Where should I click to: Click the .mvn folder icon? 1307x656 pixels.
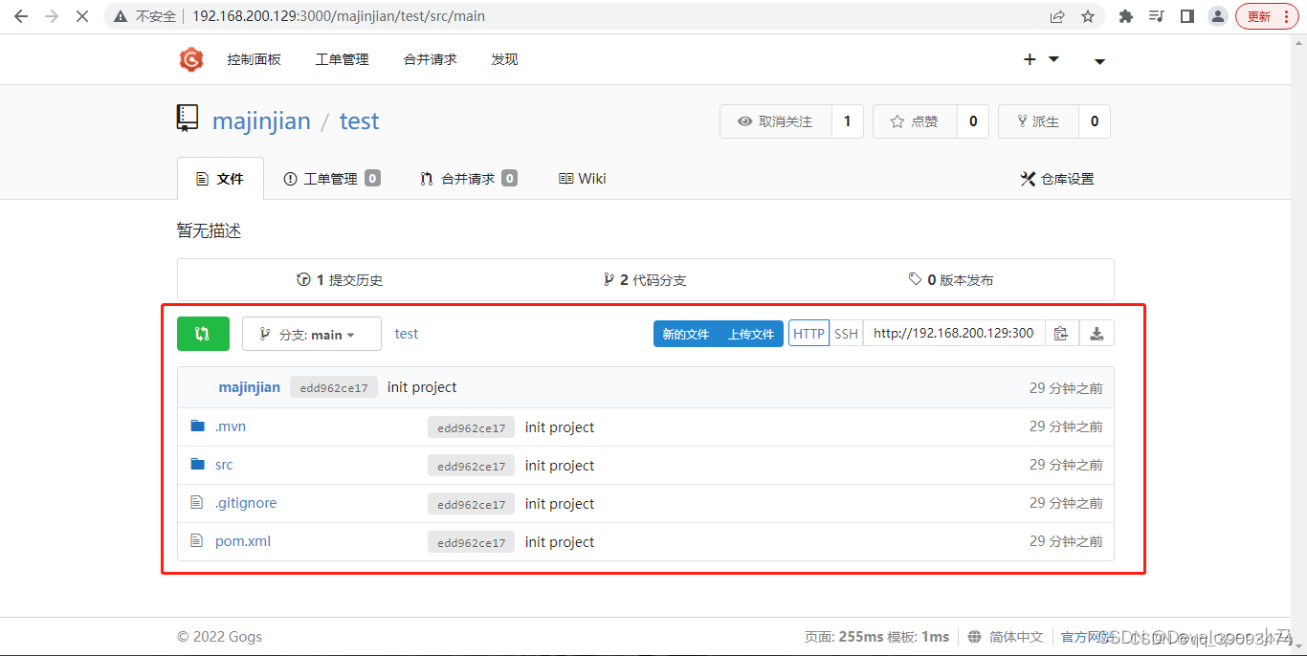[x=198, y=426]
